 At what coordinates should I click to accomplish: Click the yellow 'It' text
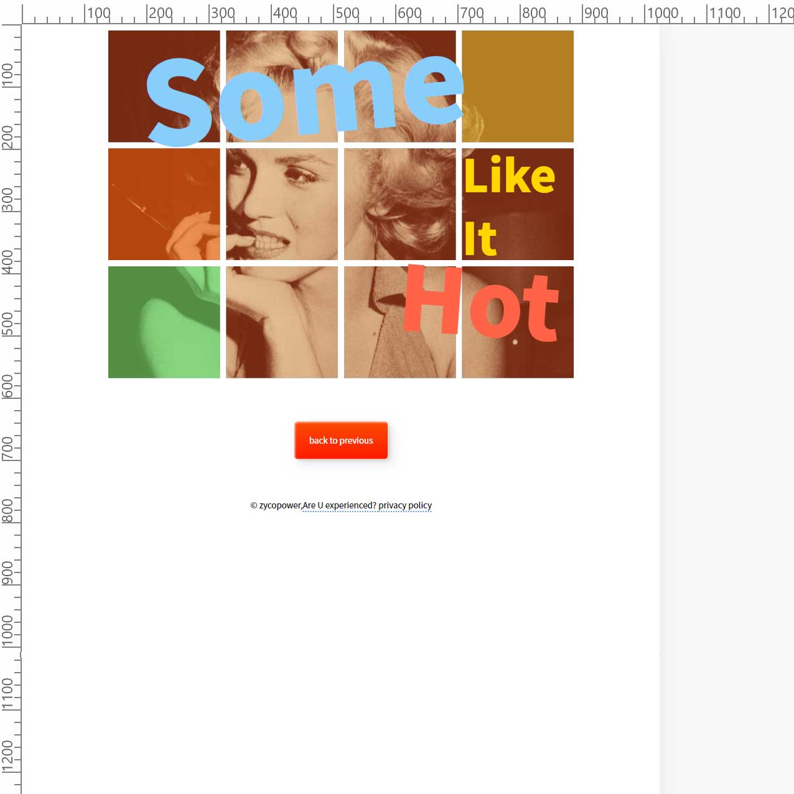point(480,238)
